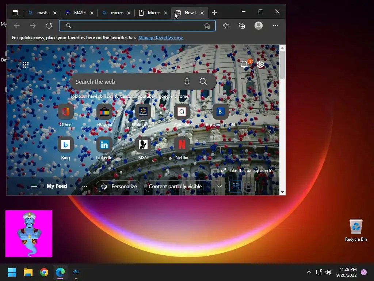Open the genie lamp taskbar app
This screenshot has height=281, width=374.
(76, 272)
